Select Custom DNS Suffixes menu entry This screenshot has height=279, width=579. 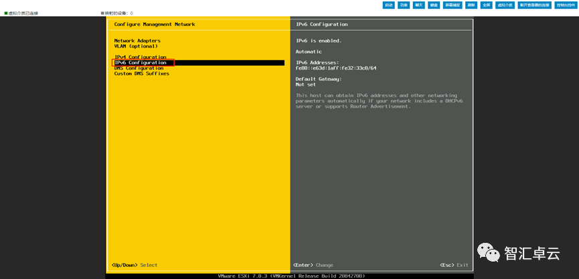point(142,74)
